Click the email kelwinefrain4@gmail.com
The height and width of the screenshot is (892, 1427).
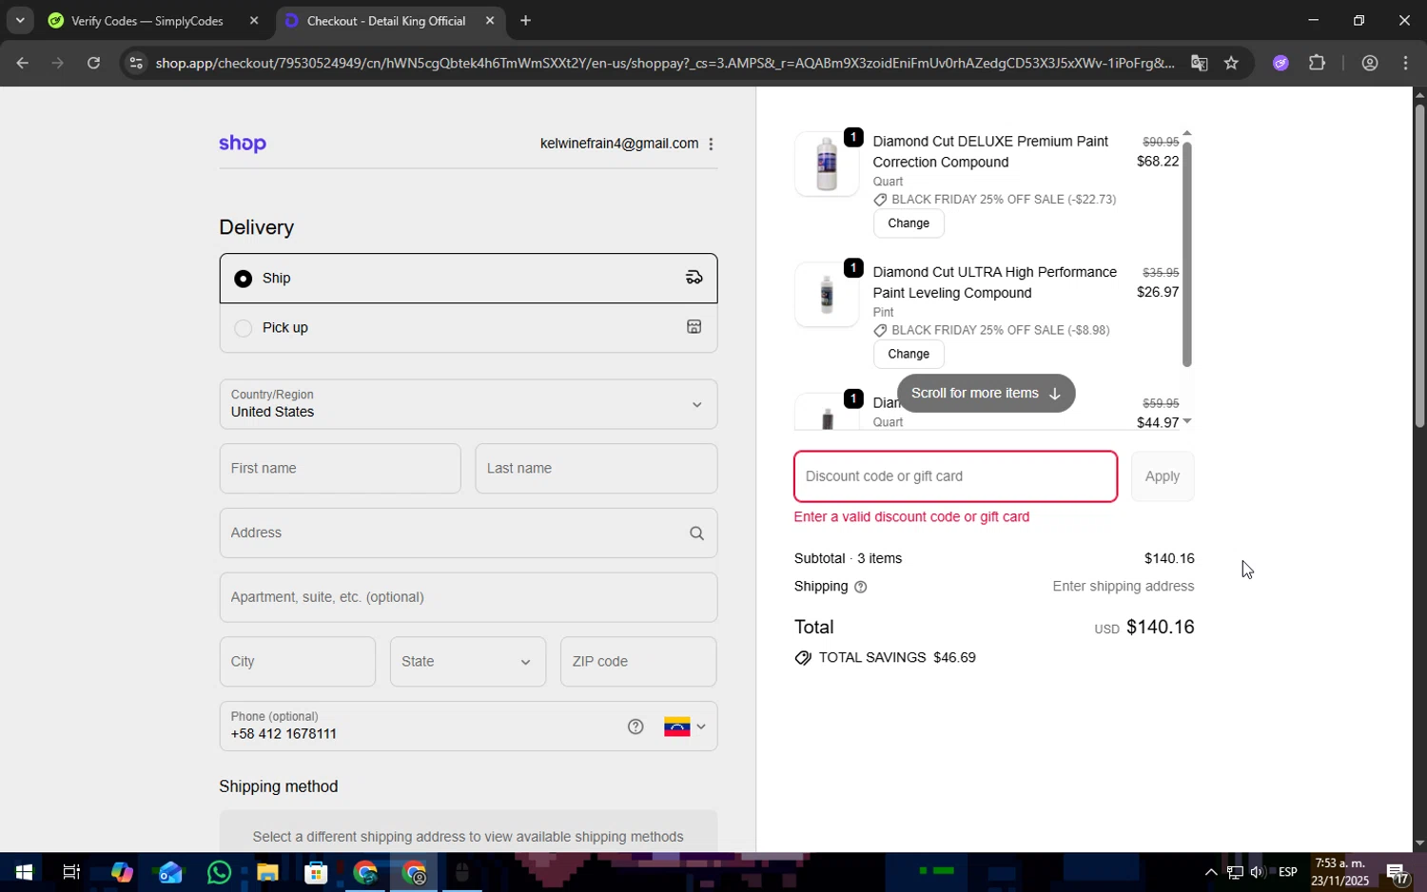pos(619,144)
